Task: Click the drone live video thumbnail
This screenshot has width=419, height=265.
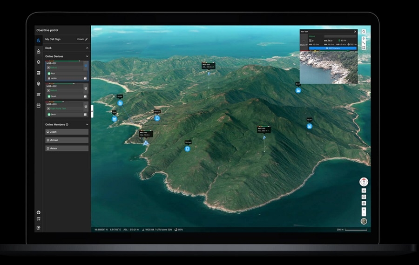Action: click(x=329, y=68)
